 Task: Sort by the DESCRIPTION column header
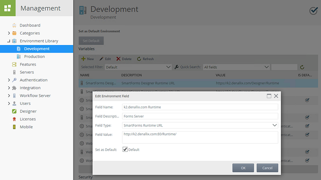point(132,75)
